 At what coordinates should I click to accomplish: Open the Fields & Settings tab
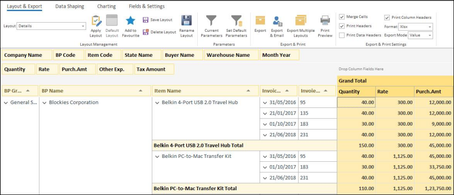tap(146, 6)
